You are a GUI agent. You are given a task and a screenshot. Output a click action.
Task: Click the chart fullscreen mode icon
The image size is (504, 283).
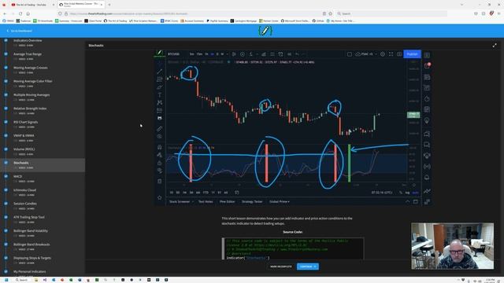[391, 54]
